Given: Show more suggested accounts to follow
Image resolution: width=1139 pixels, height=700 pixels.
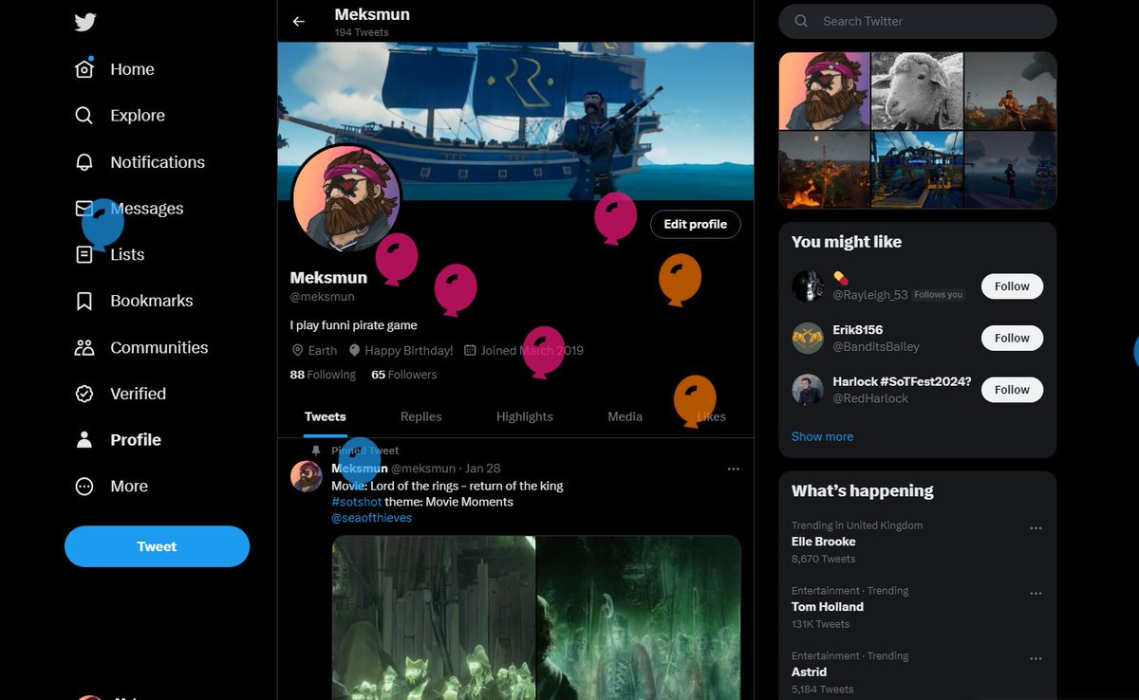Looking at the screenshot, I should 822,435.
